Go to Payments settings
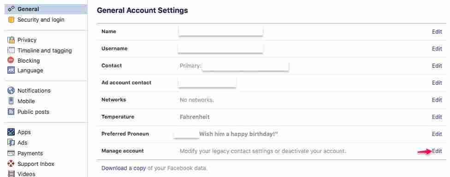 click(30, 153)
